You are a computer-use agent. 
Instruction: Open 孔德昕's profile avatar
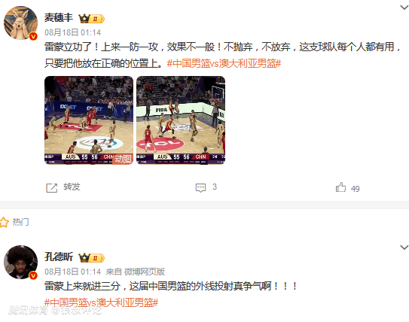[x=20, y=262]
